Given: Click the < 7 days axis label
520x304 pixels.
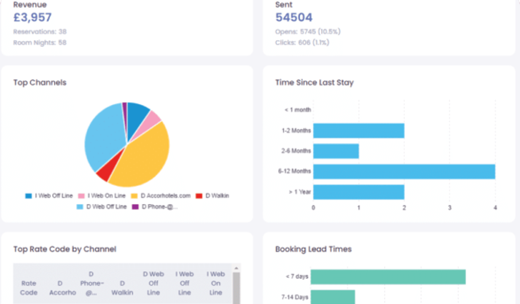Looking at the screenshot, I should pos(297,277).
